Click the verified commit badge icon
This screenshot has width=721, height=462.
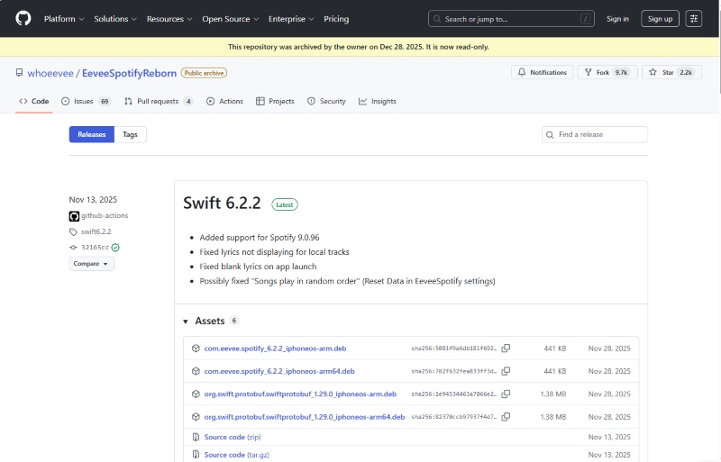(115, 247)
